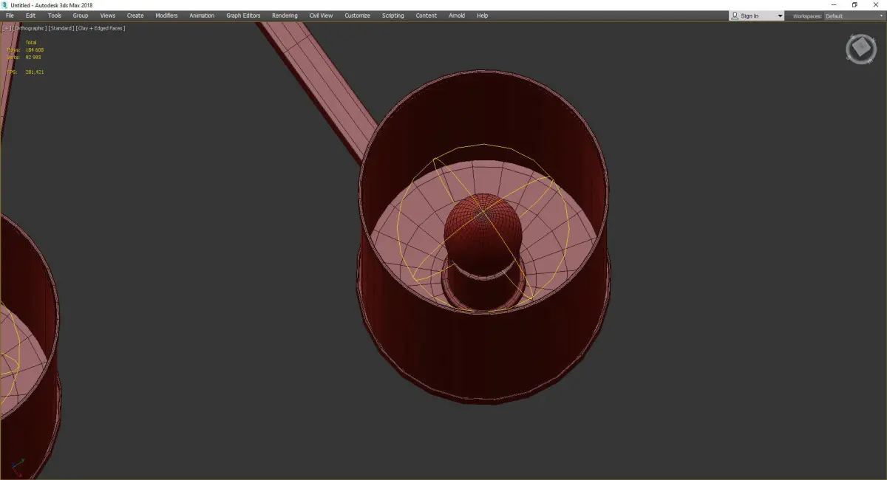Open the Group menu
887x480 pixels.
(80, 16)
